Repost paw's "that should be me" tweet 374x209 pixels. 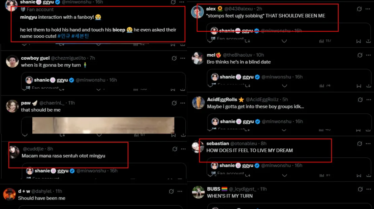(62, 135)
